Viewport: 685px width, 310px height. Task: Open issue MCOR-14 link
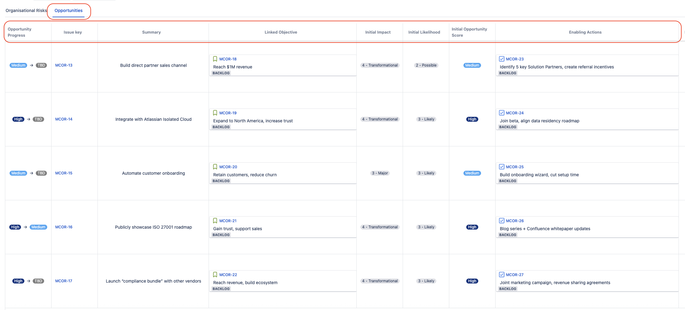coord(64,119)
